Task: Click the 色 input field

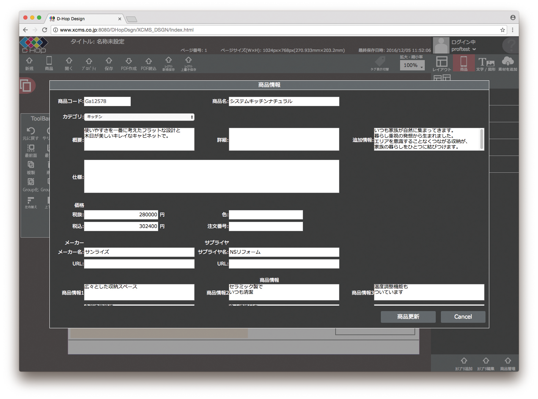Action: pos(266,215)
